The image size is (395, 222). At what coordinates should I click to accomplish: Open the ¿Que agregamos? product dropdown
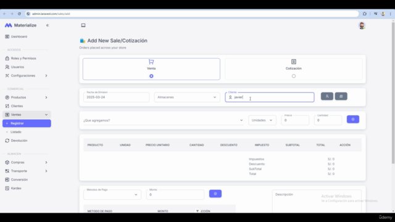(163, 120)
